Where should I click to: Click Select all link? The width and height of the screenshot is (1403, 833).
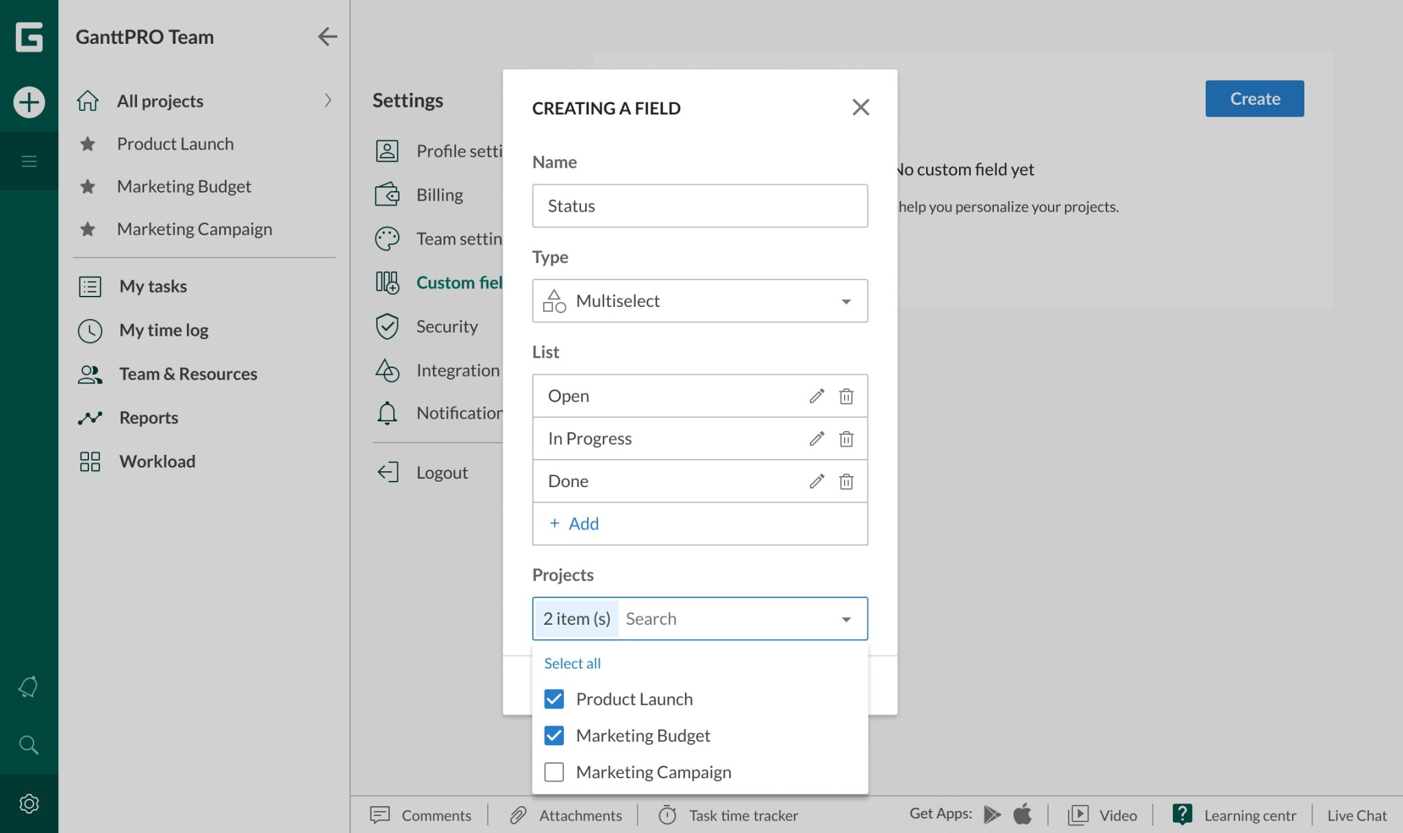572,663
